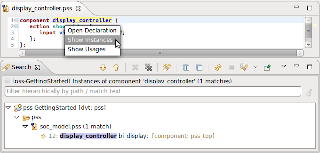Run the current search again

pyautogui.click(x=218, y=68)
